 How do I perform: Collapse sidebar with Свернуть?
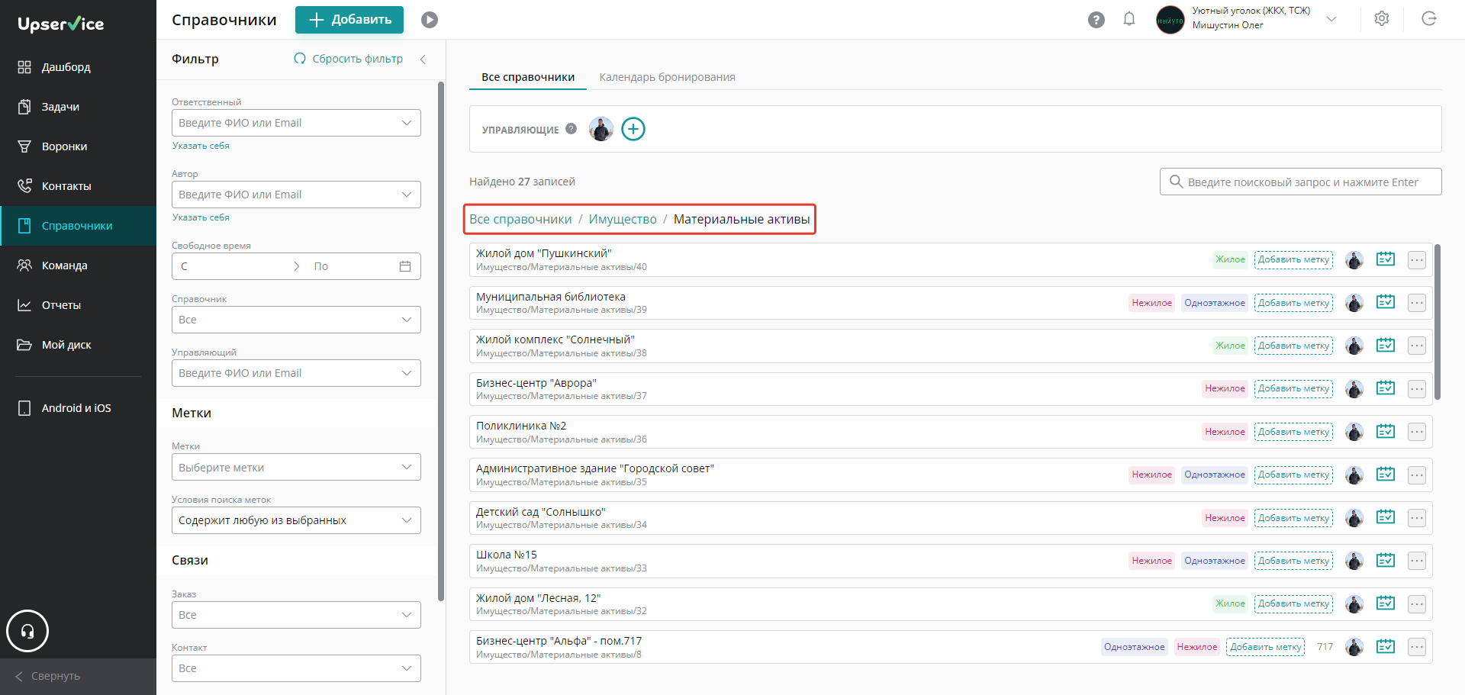pos(78,676)
